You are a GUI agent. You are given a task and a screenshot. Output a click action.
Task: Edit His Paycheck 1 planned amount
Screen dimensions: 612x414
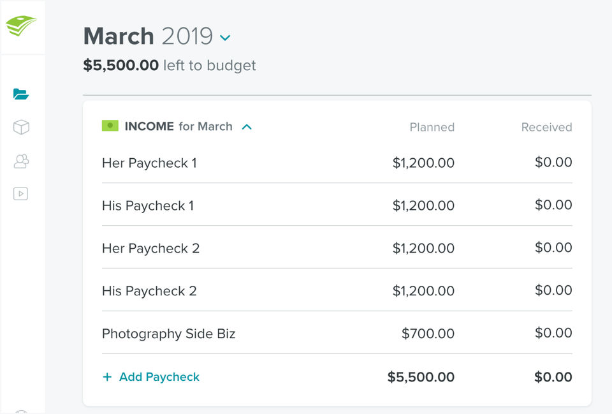[423, 205]
